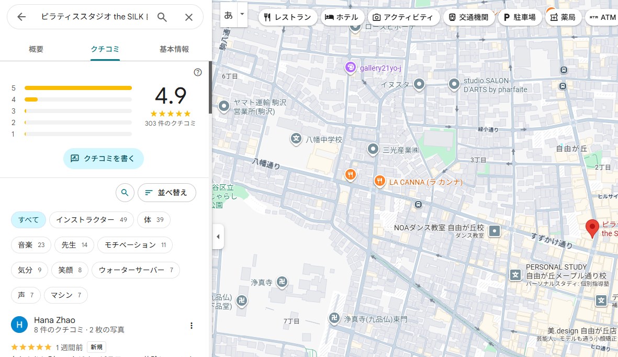Viewport: 618px width, 357px height.
Task: Filter map by レストラン category
Action: coord(288,17)
